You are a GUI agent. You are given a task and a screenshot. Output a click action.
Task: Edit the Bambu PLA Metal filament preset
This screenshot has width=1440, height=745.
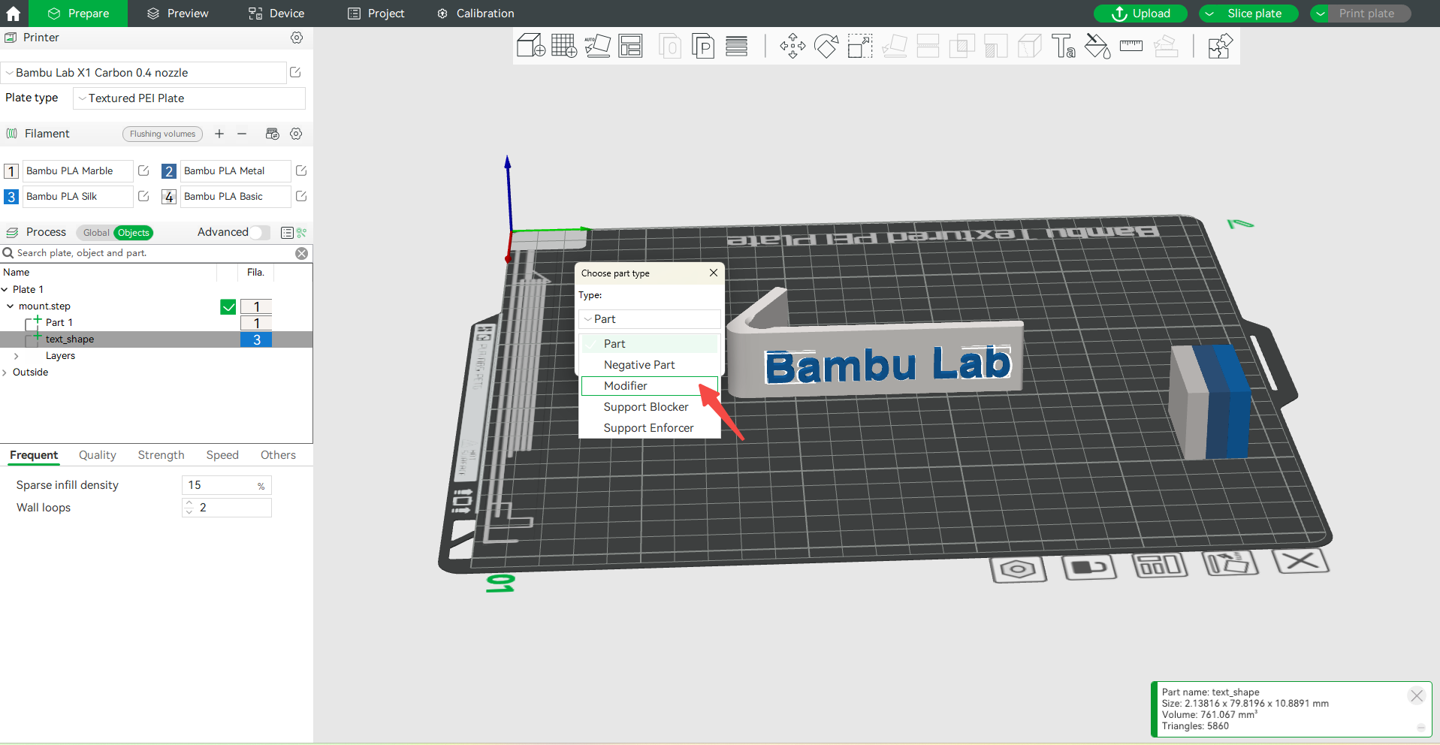coord(301,170)
